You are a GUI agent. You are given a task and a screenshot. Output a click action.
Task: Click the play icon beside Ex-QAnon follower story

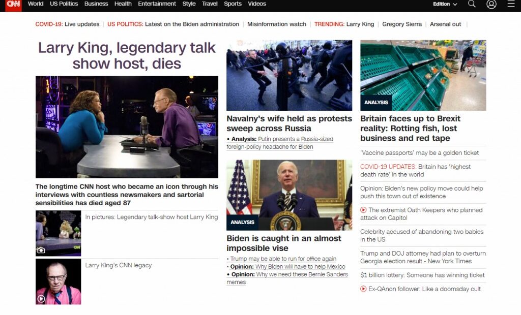pyautogui.click(x=363, y=289)
